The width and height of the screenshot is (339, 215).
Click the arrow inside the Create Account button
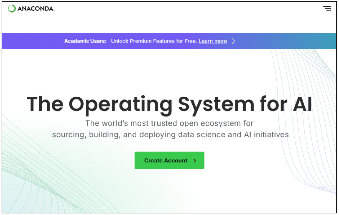(195, 160)
